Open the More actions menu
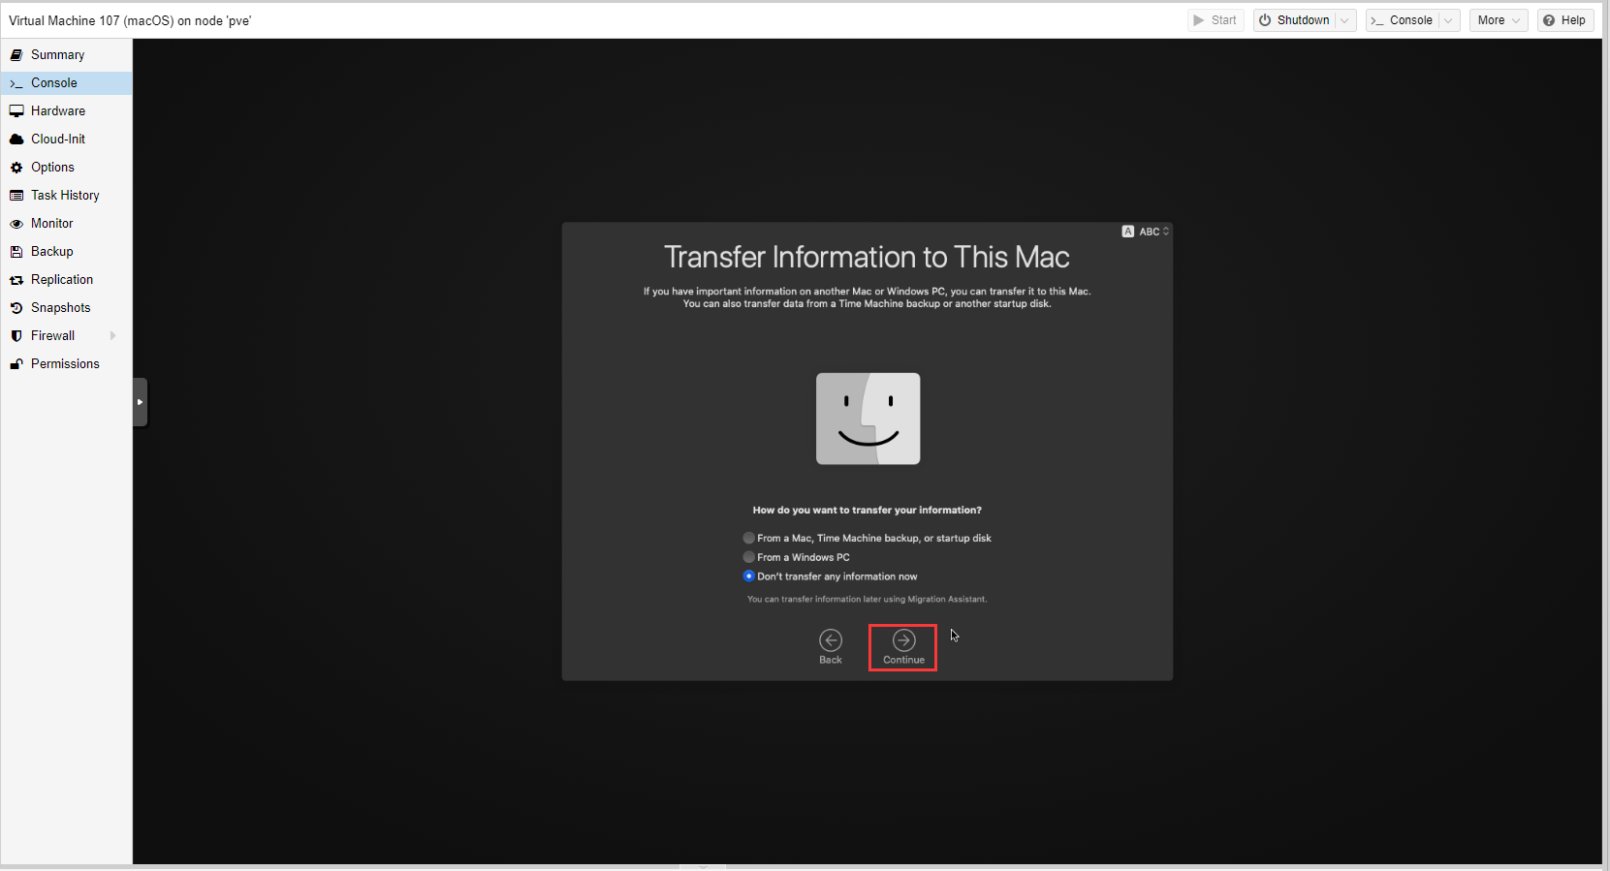The width and height of the screenshot is (1610, 871). (x=1498, y=20)
